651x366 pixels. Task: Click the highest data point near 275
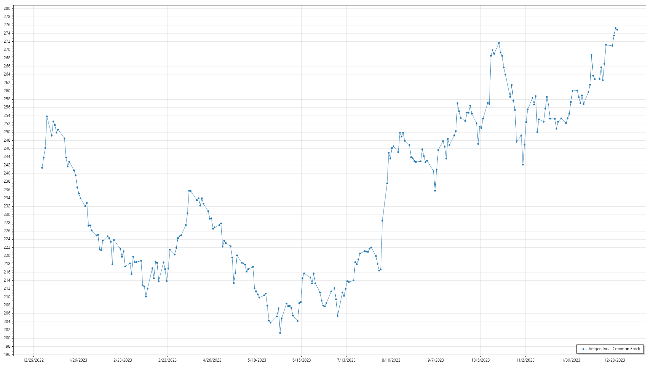tap(615, 28)
